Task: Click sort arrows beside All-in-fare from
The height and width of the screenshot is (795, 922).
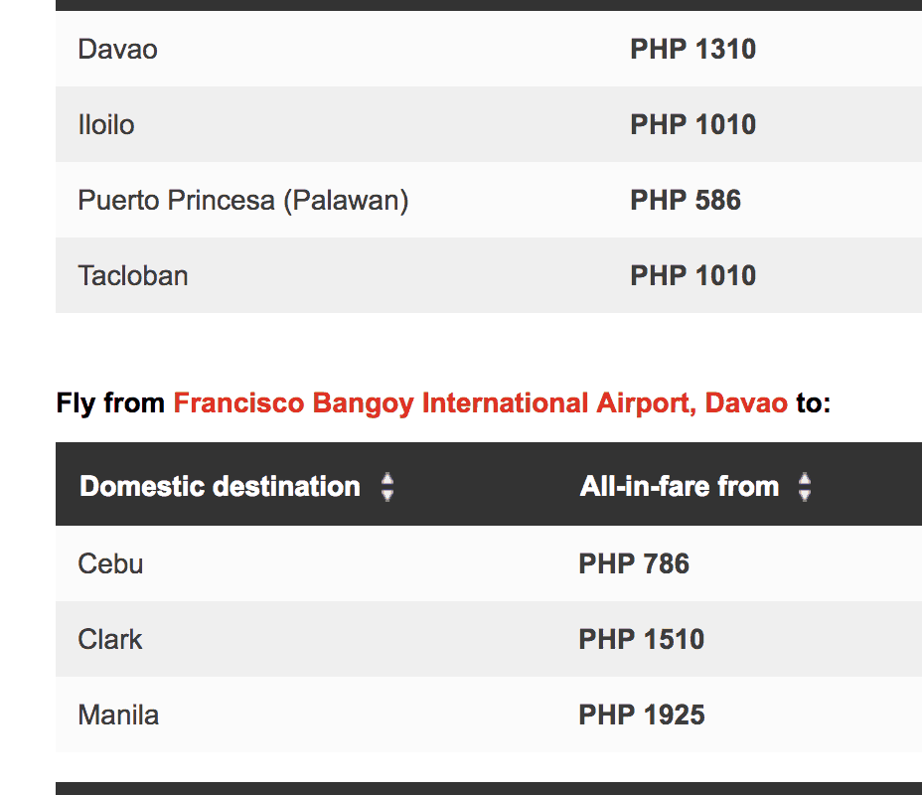Action: pyautogui.click(x=805, y=487)
